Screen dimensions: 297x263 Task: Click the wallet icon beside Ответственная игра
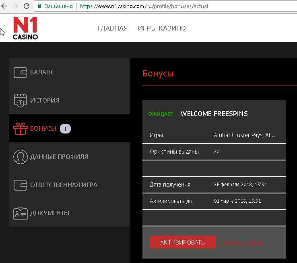(x=20, y=185)
